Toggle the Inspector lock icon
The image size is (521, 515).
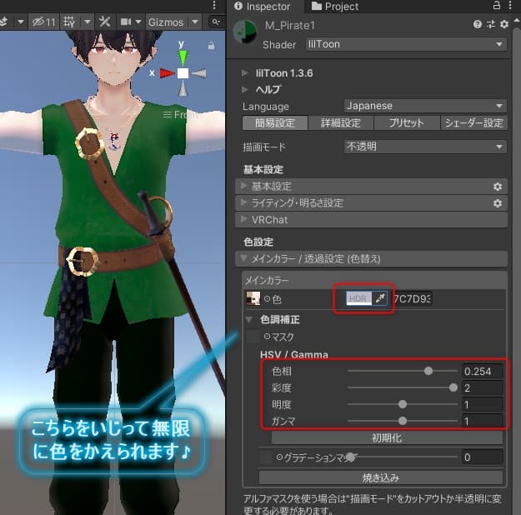click(x=497, y=5)
